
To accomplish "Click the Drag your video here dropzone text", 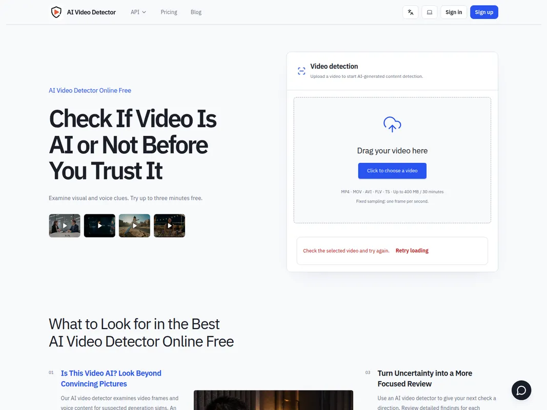I will pos(392,151).
